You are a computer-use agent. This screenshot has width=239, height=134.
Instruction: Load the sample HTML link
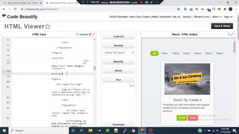pos(84,34)
